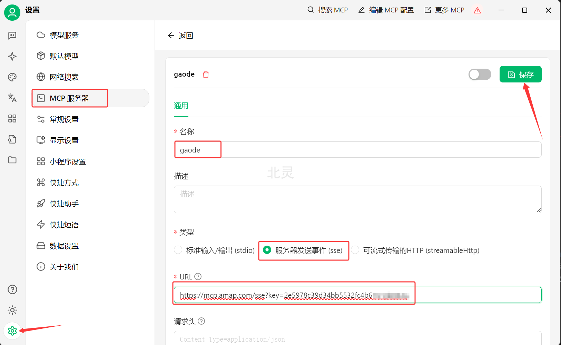Enable the gaode server toggle switch
The height and width of the screenshot is (345, 561).
(x=480, y=74)
